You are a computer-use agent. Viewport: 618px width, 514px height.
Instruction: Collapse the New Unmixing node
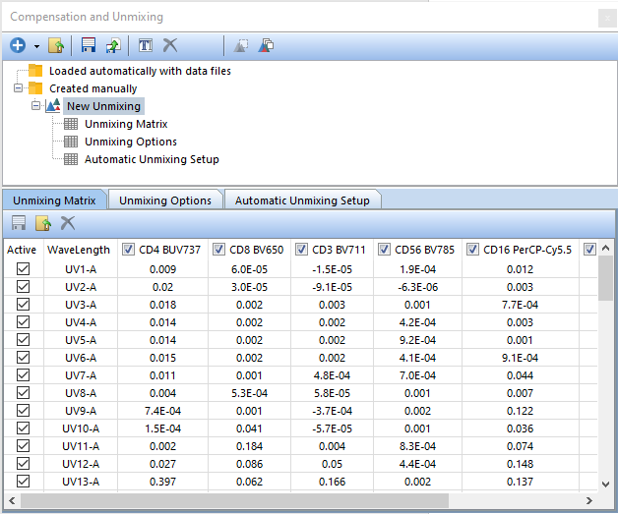[35, 105]
